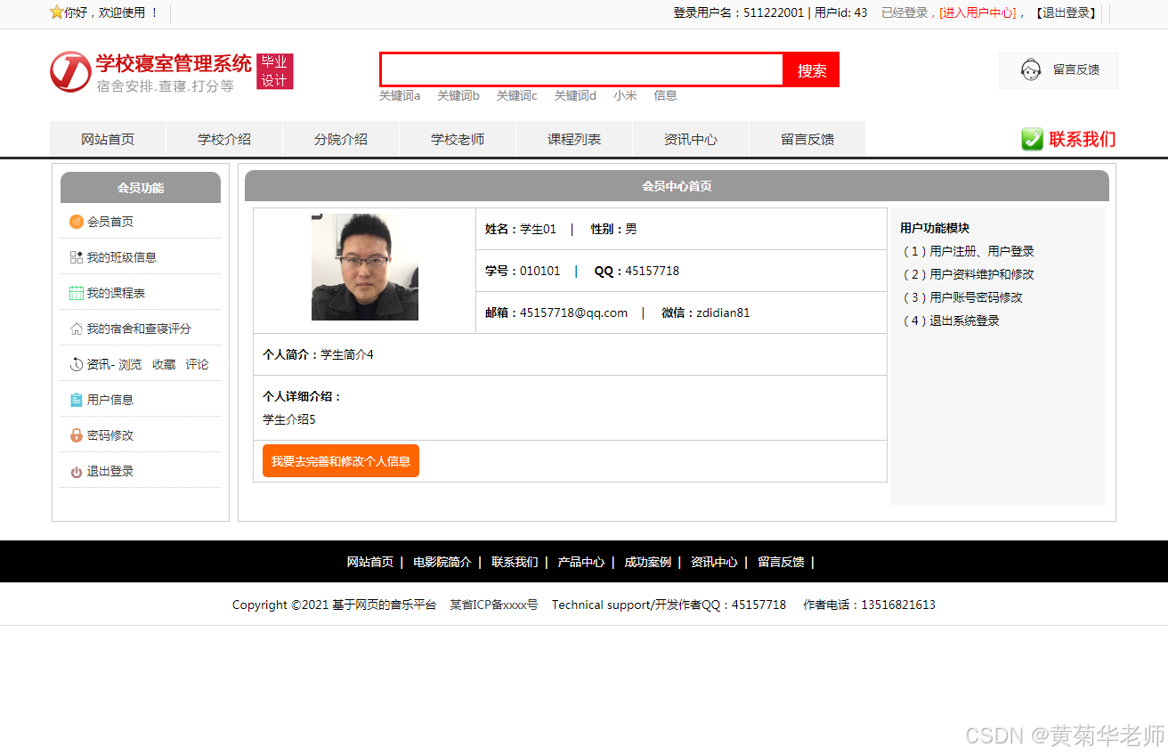Screen dimensions: 1168x755
Task: Click the 我要去完善和修改个人信息 button
Action: 341,460
